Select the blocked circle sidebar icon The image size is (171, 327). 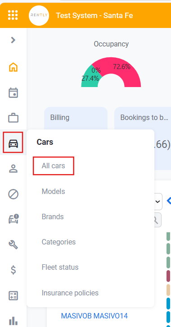(13, 194)
